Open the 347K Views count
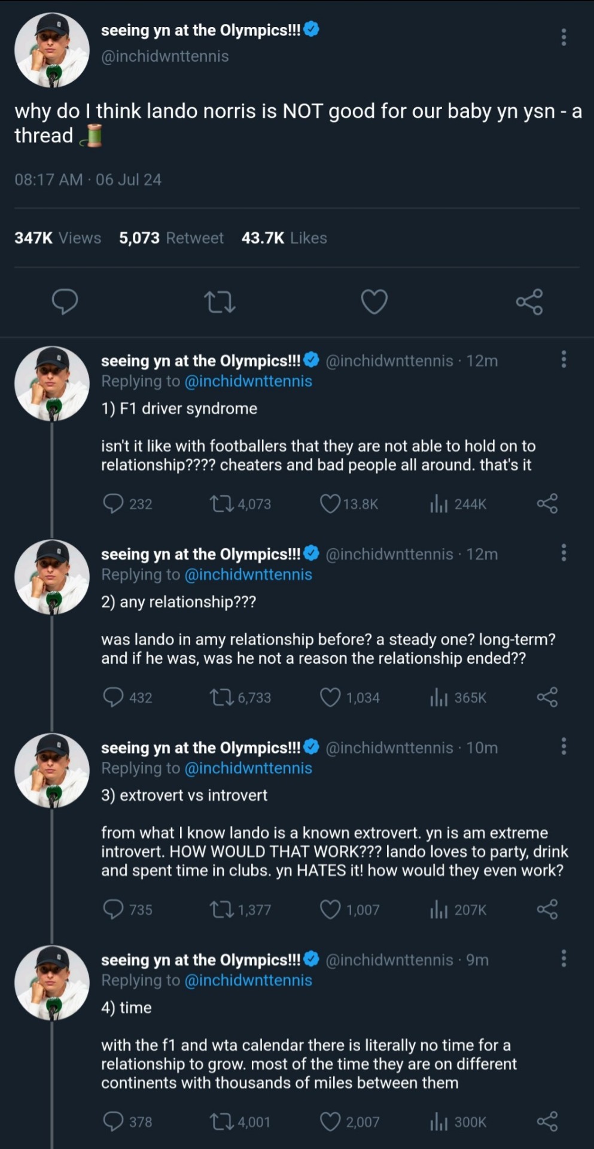 tap(58, 238)
